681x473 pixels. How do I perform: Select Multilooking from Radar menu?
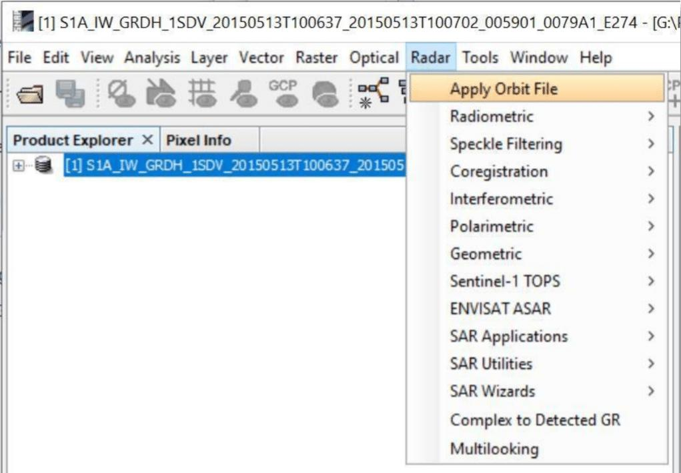(x=537, y=448)
